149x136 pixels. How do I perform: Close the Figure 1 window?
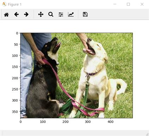tap(142, 4)
